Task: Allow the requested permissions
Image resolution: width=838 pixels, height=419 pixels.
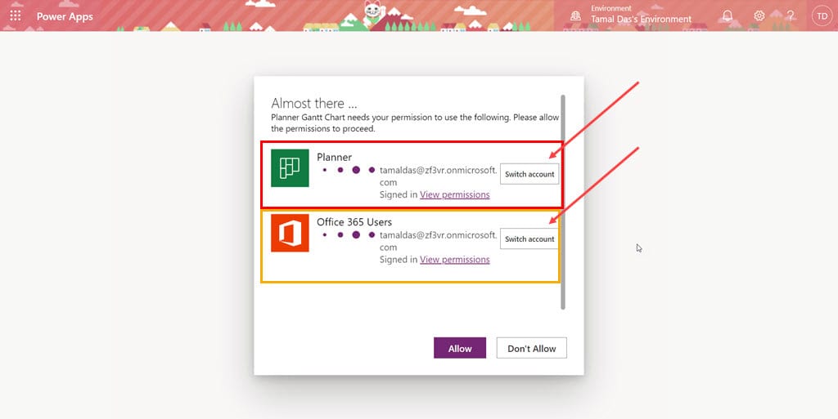Action: (460, 348)
